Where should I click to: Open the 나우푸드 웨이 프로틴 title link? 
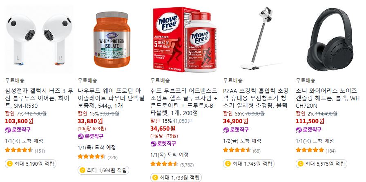pos(111,98)
